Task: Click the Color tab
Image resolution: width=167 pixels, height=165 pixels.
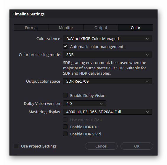Action: (x=136, y=28)
